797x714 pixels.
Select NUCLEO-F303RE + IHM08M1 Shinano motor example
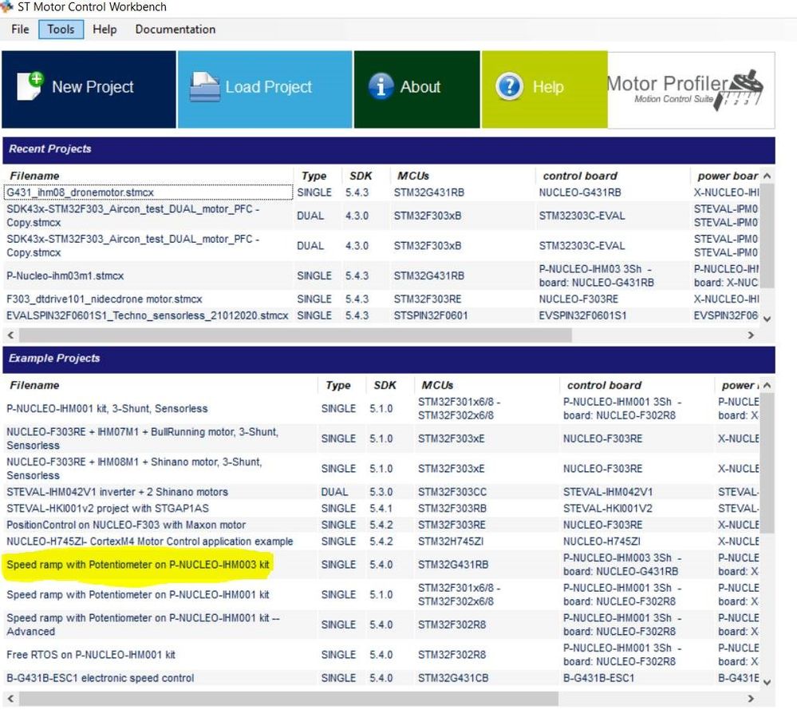pos(134,469)
